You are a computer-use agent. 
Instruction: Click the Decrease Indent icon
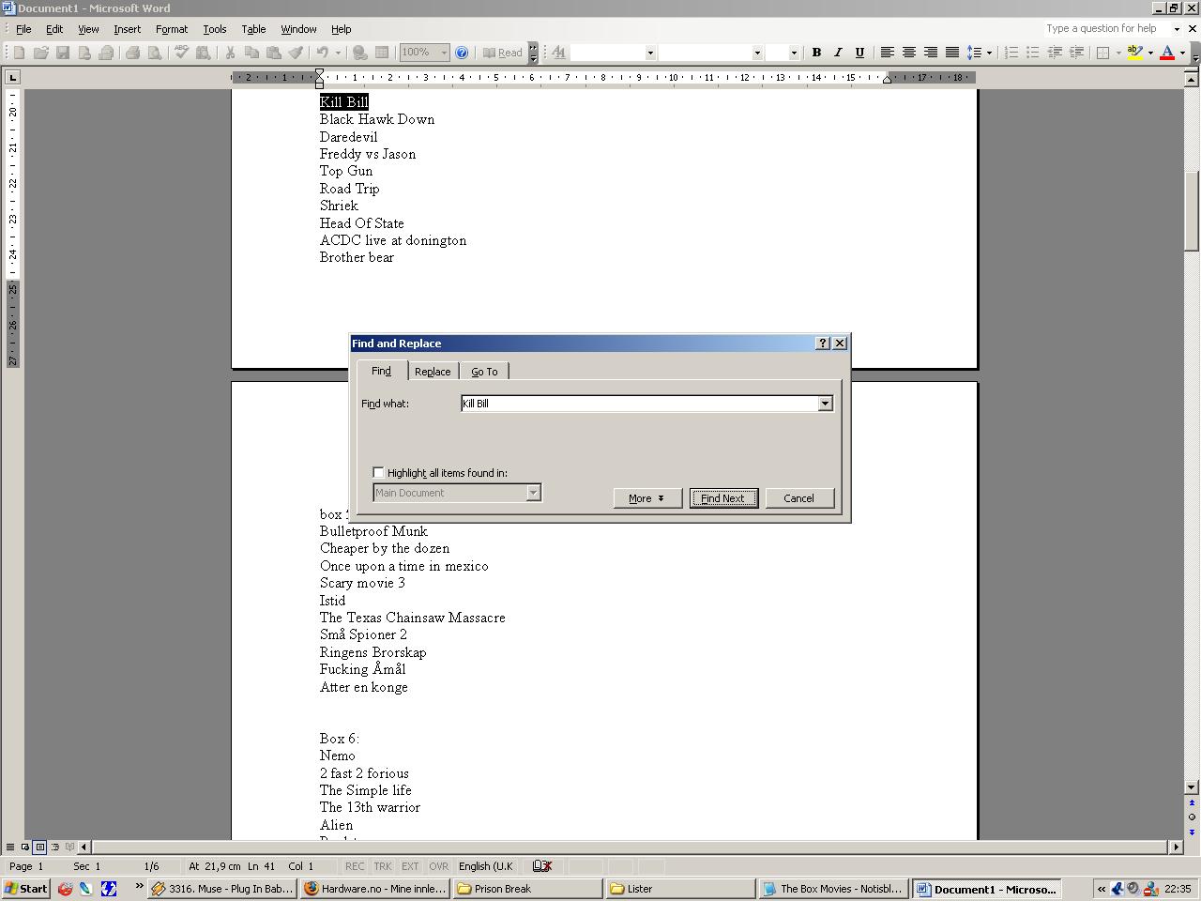pos(1055,53)
